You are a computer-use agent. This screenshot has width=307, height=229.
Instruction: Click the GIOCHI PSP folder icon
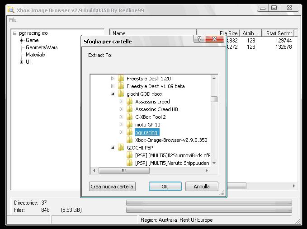point(121,147)
